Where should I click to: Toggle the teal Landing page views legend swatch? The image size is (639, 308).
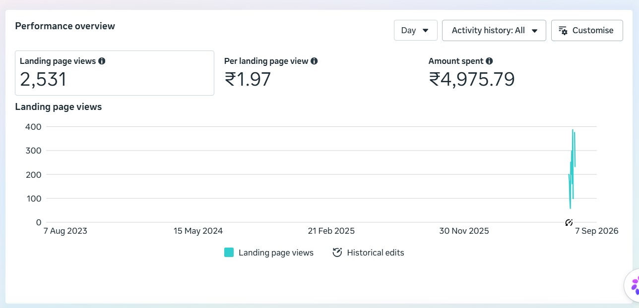point(229,253)
